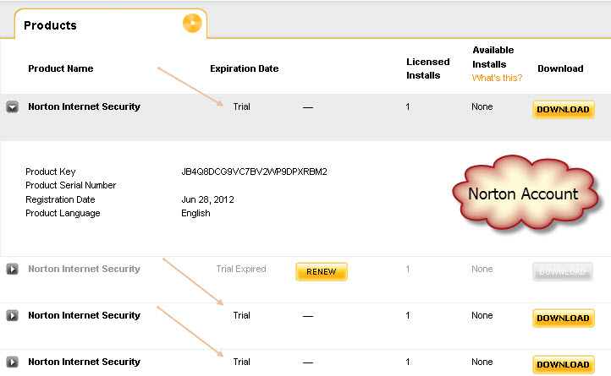Click the registration date Jun 28, 2012
The width and height of the screenshot is (611, 376).
207,199
